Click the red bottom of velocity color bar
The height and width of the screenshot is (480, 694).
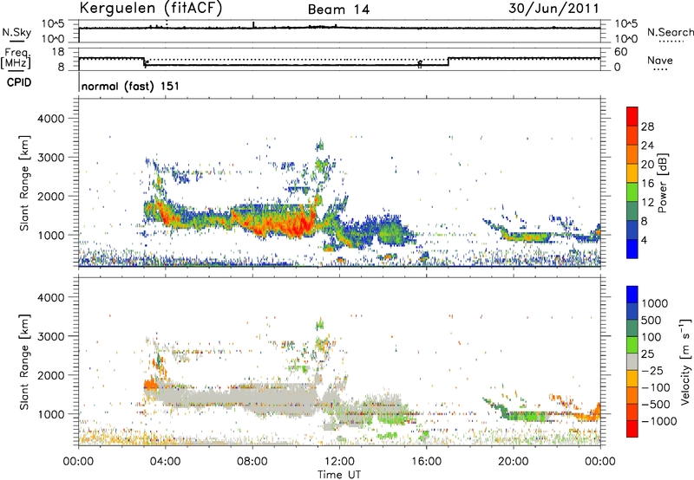coord(632,429)
